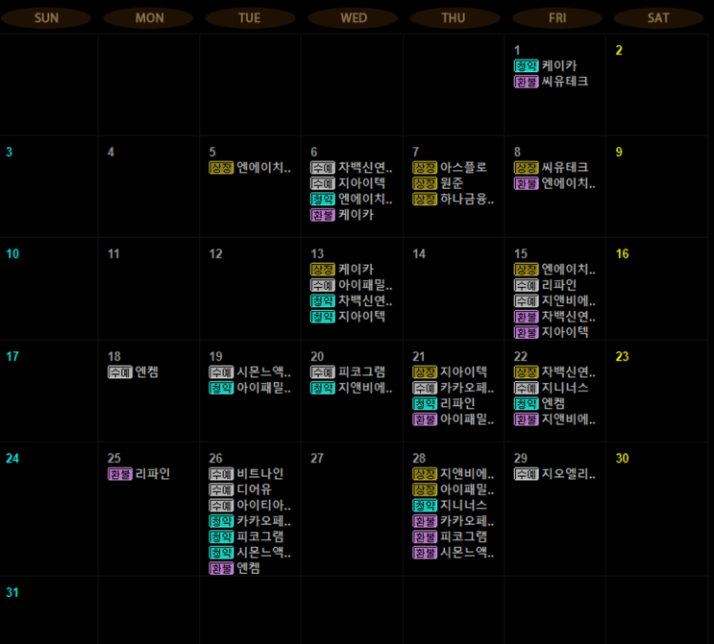Open the 환불 씨유테크 entry on the 1st
The width and height of the screenshot is (714, 644).
click(551, 82)
